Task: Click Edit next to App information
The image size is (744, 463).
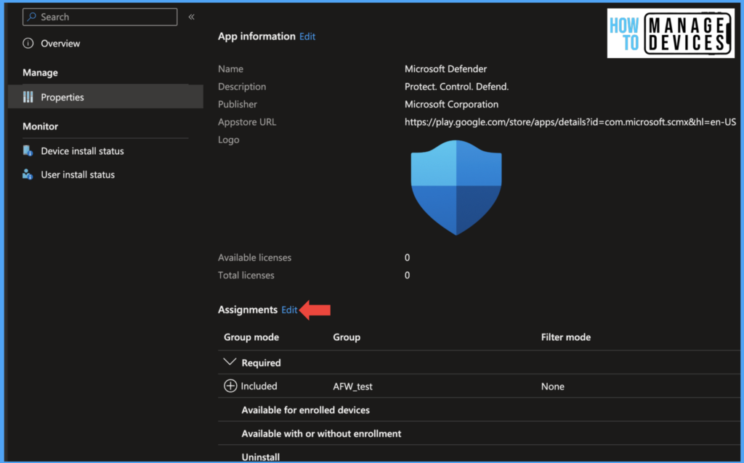Action: pyautogui.click(x=307, y=36)
